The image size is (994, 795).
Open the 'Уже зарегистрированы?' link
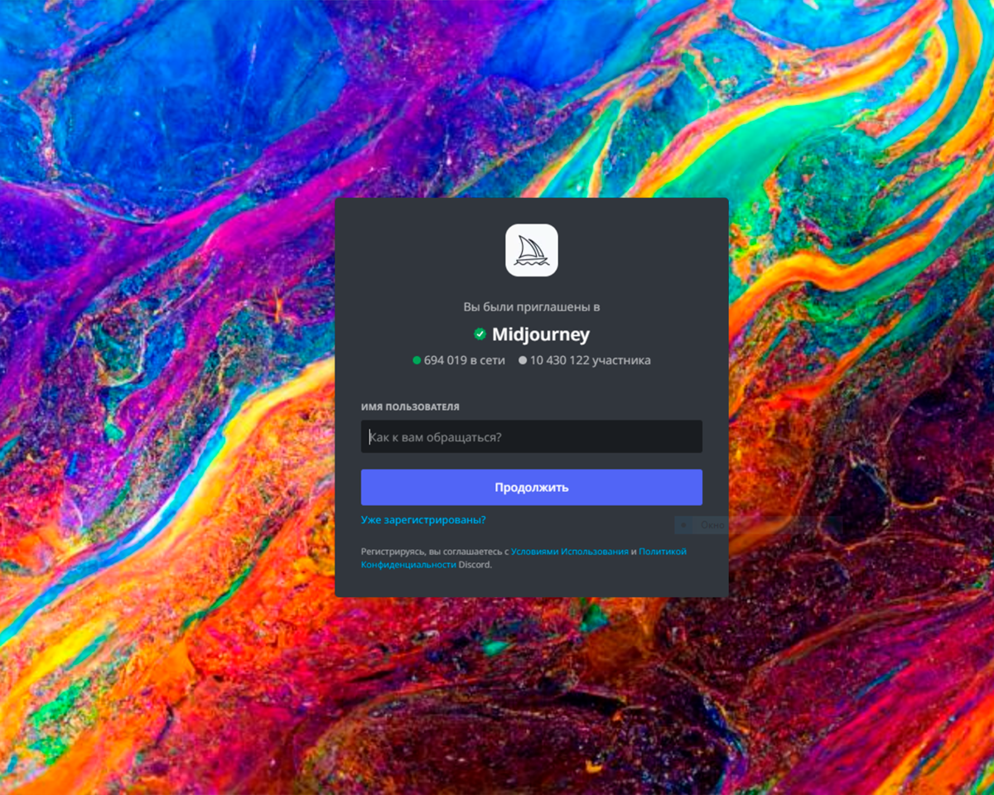click(423, 520)
